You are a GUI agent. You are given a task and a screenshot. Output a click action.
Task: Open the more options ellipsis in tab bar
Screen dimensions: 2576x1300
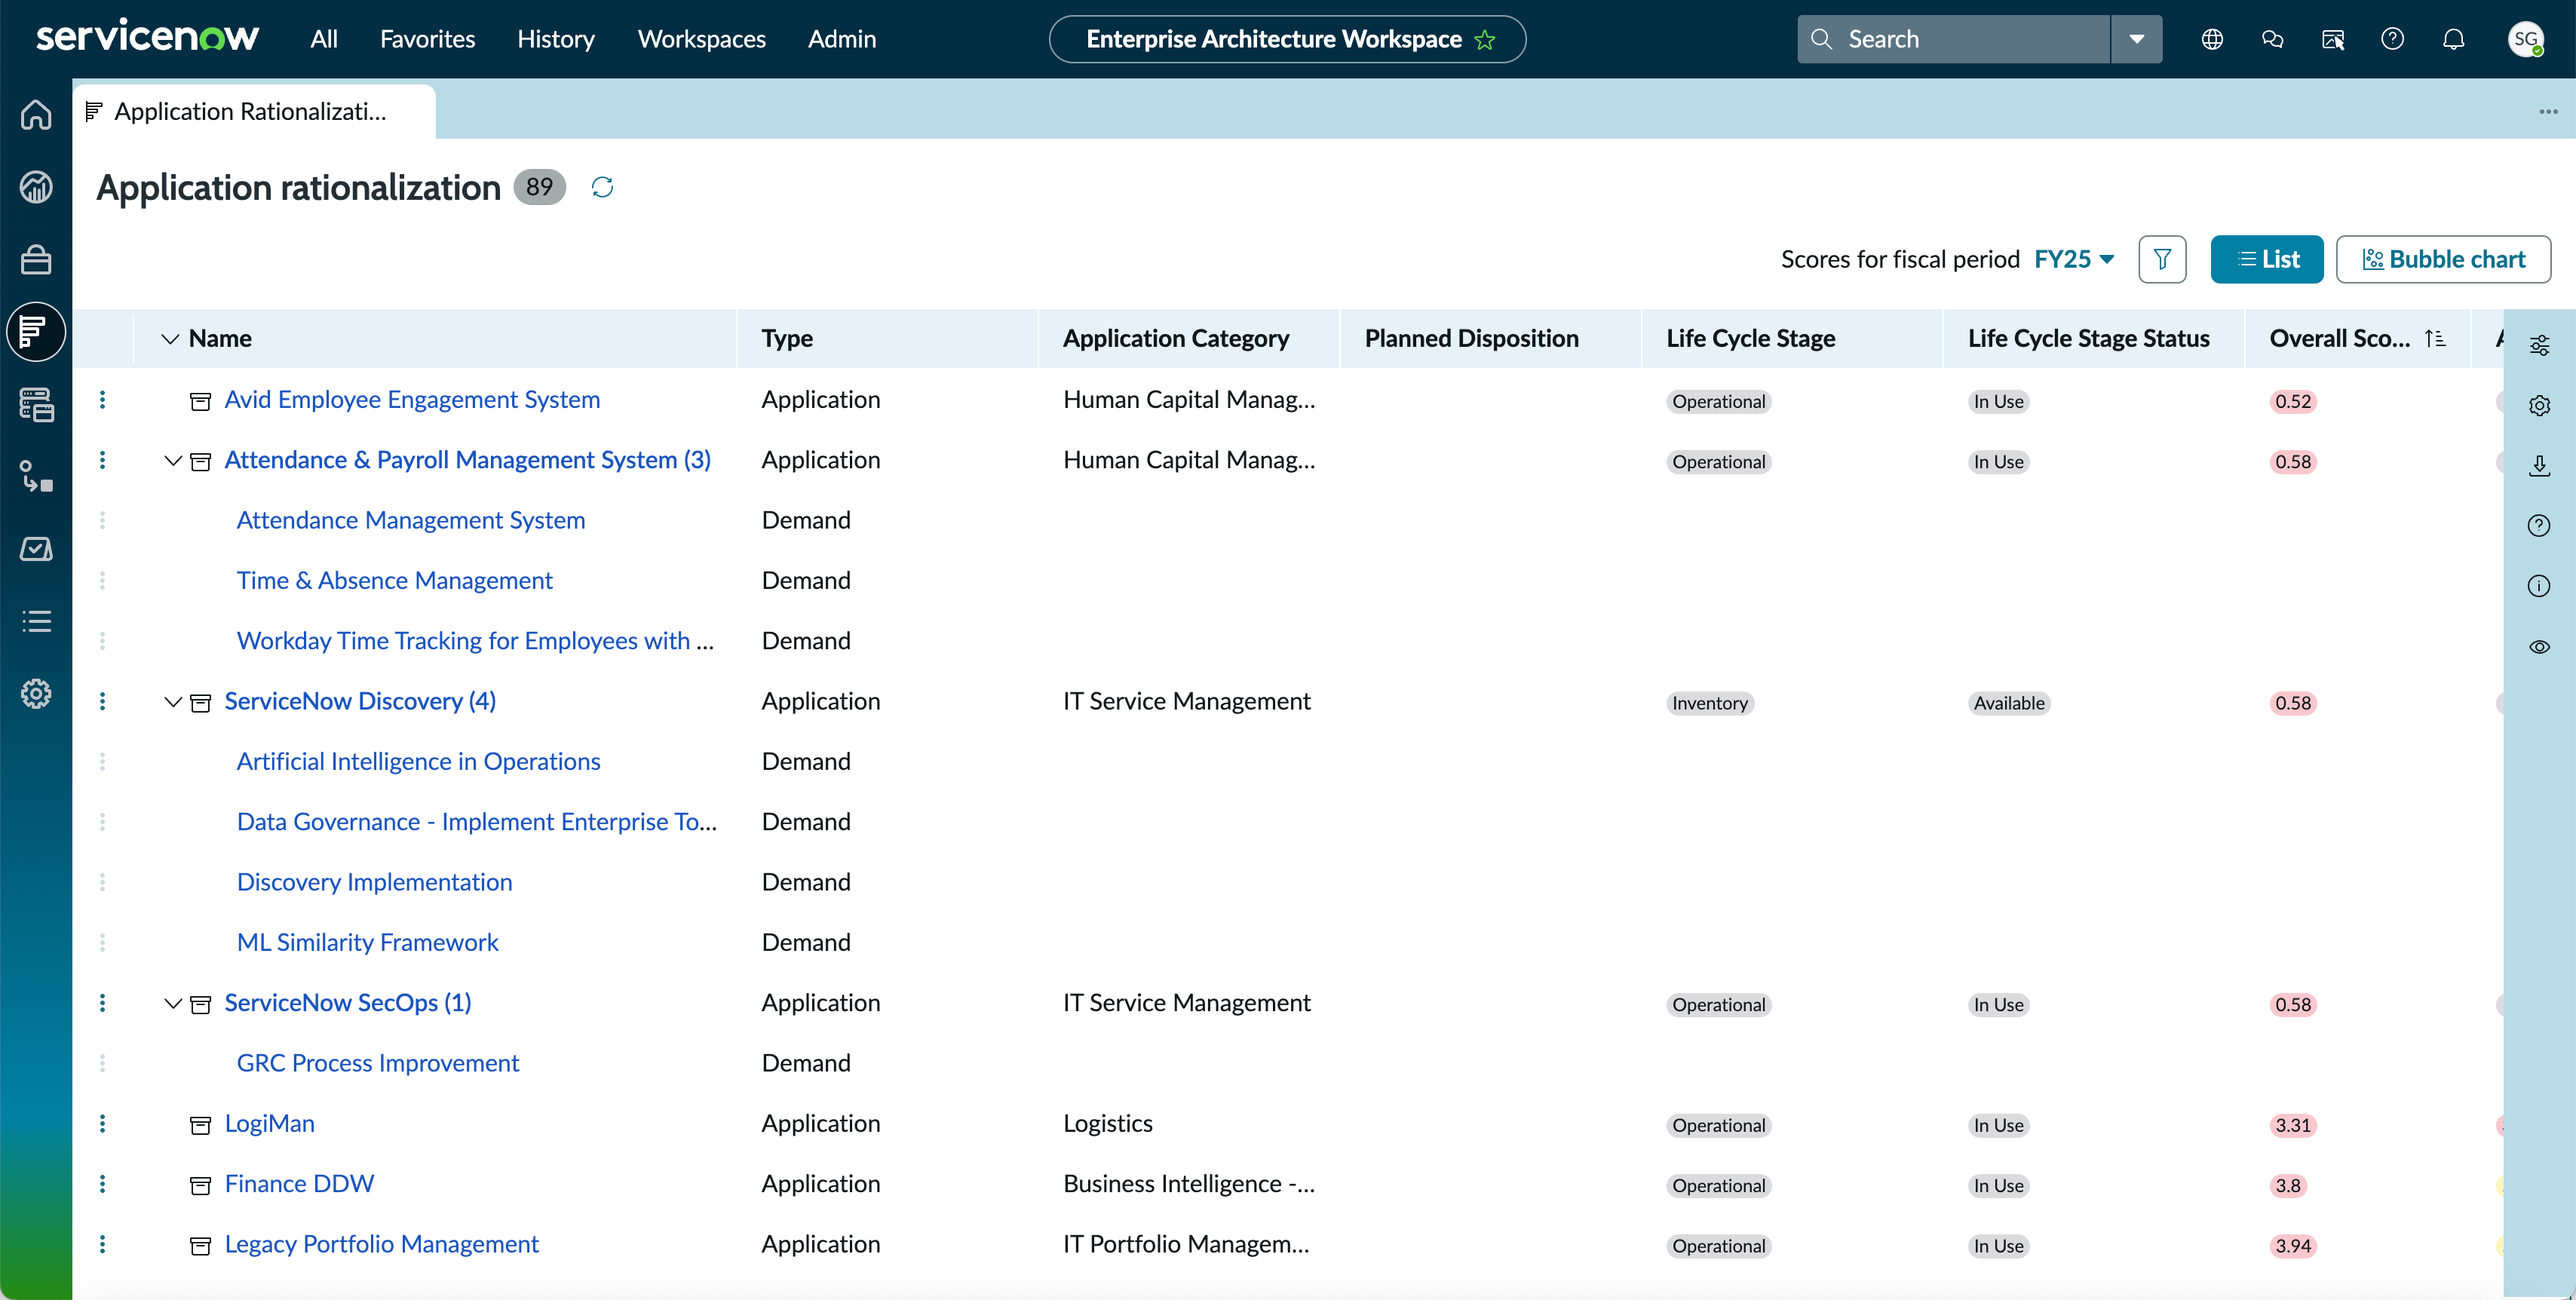(x=2548, y=111)
